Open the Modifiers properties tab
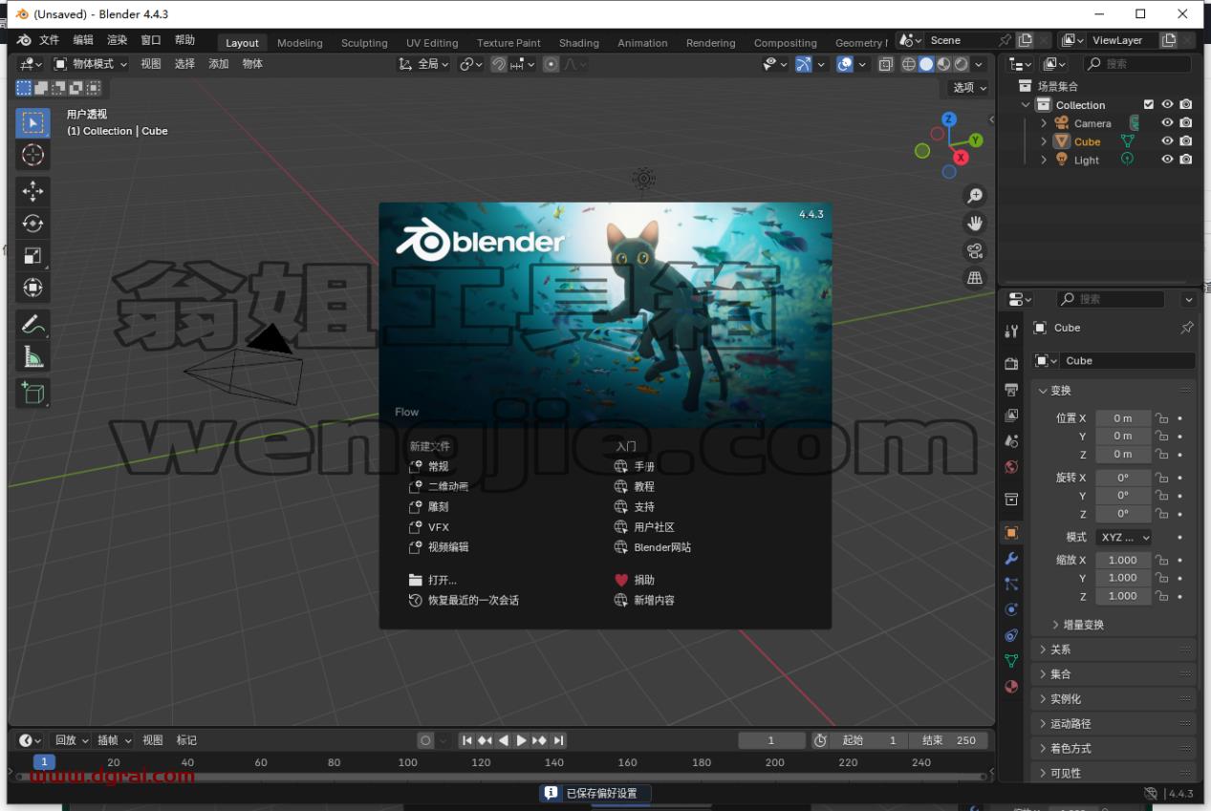 (1011, 558)
